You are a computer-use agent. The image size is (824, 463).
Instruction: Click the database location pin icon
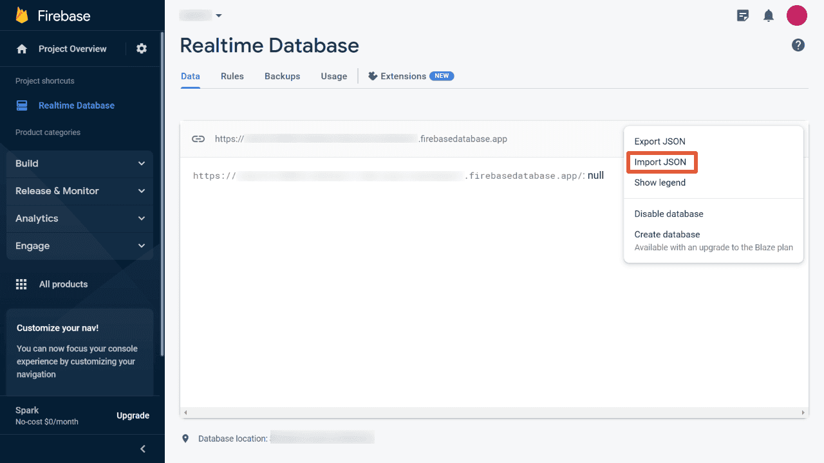pyautogui.click(x=185, y=438)
